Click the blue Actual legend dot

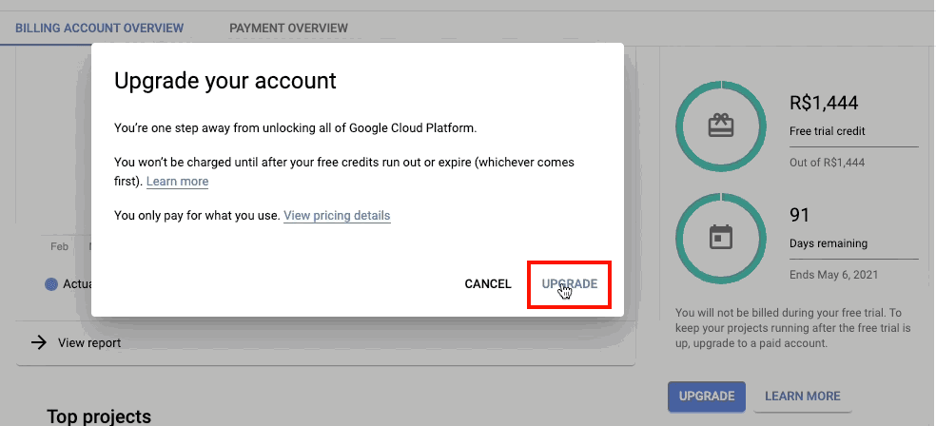coord(51,284)
